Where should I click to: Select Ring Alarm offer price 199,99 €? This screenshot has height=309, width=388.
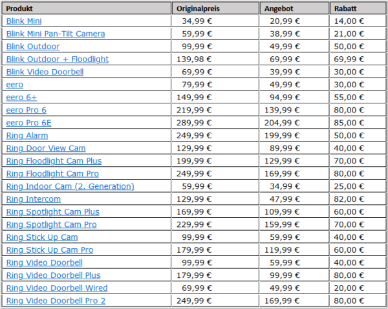click(x=294, y=136)
